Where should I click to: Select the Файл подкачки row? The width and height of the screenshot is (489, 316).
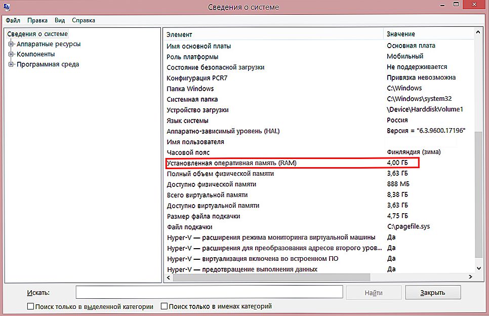[319, 226]
